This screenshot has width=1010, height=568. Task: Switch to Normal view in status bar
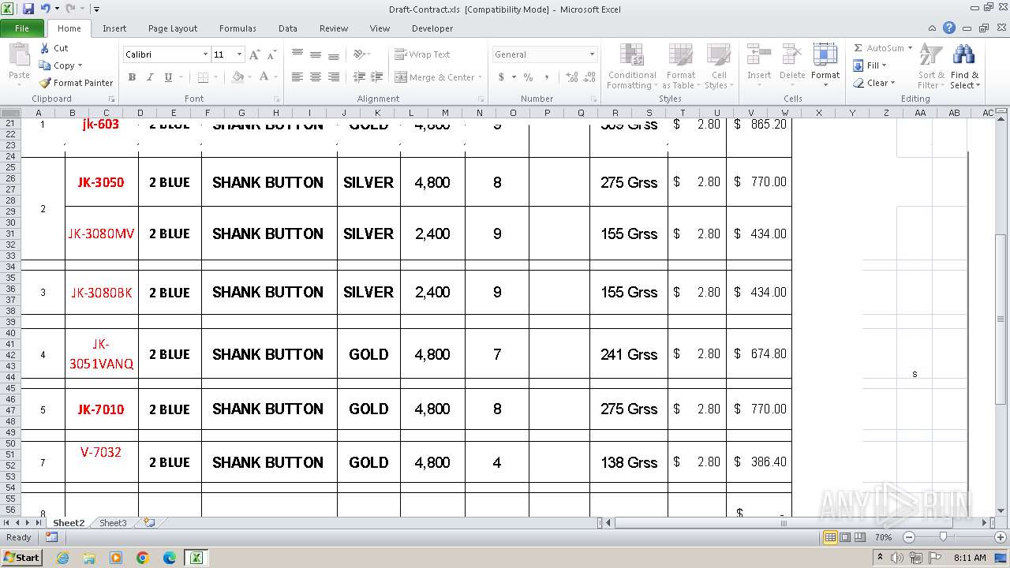830,537
